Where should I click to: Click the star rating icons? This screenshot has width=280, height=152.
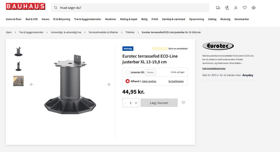point(160,49)
